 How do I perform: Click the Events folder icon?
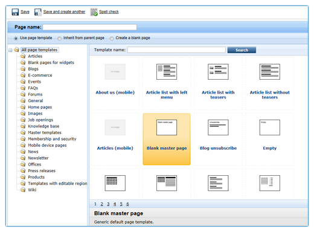23,82
